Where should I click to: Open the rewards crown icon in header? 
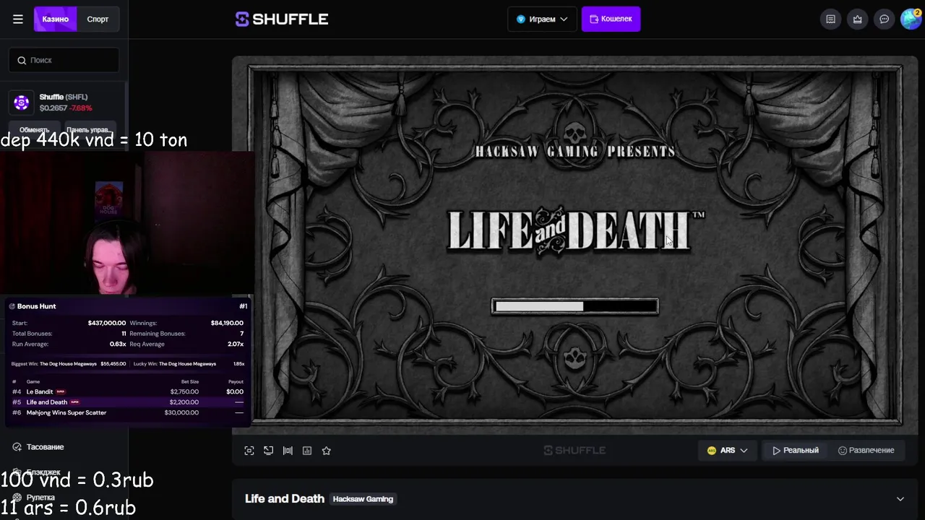pos(857,19)
